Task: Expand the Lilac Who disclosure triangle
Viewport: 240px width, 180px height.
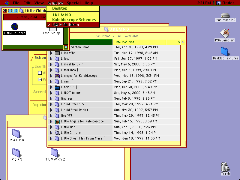Action: click(x=51, y=53)
